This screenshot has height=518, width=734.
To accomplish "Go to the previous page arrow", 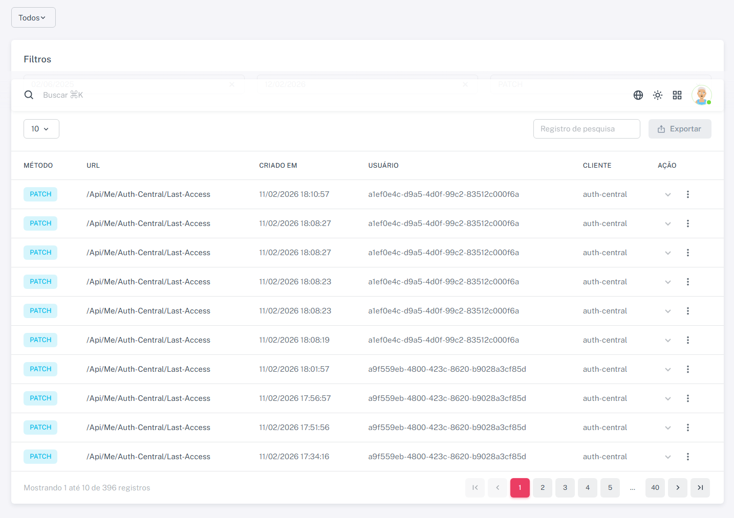I will pyautogui.click(x=498, y=488).
